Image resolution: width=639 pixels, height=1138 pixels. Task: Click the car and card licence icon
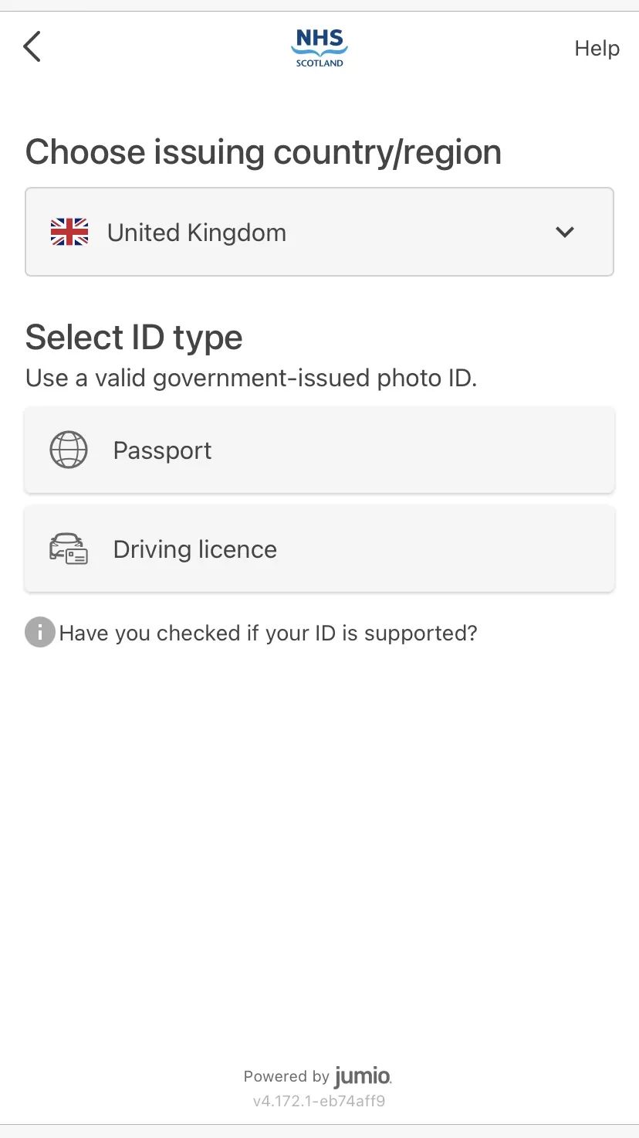pos(69,549)
